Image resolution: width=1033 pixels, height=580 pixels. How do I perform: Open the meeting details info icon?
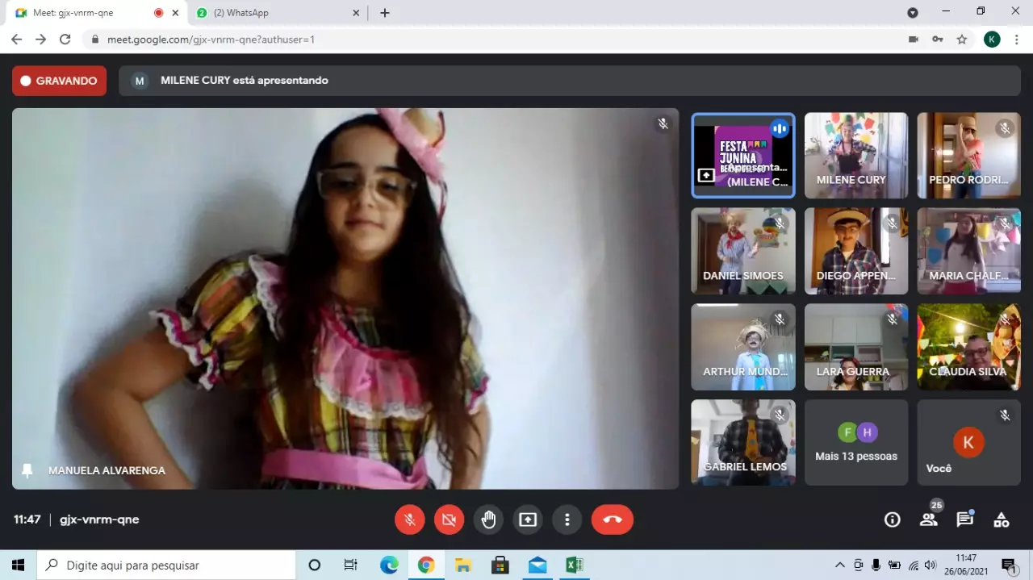[x=892, y=519]
